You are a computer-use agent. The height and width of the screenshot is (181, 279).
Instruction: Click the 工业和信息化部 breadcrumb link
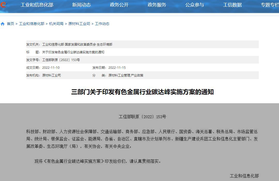click(x=32, y=24)
